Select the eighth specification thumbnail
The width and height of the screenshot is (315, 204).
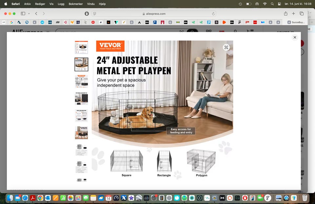pyautogui.click(x=81, y=166)
